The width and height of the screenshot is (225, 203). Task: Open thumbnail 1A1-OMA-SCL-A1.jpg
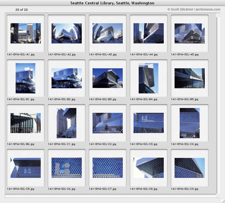point(26,33)
